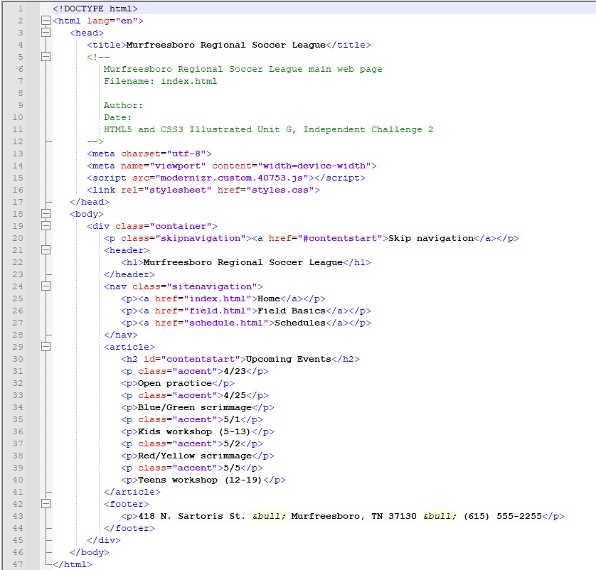
Task: Click line number 1 in the margin
Action: pyautogui.click(x=21, y=9)
